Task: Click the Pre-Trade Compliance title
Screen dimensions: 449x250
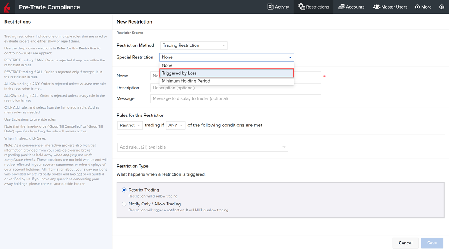Action: coord(49,7)
